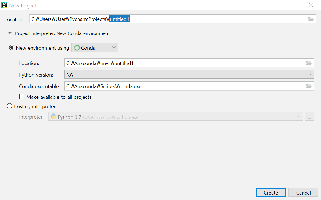Click the Conda executable label
This screenshot has height=200, width=321.
point(40,86)
